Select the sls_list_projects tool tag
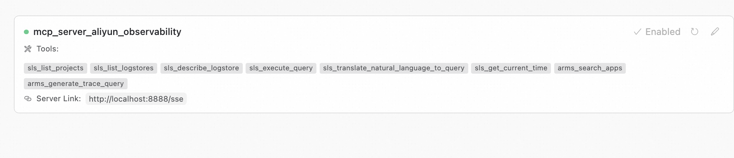The width and height of the screenshot is (734, 158). point(56,68)
